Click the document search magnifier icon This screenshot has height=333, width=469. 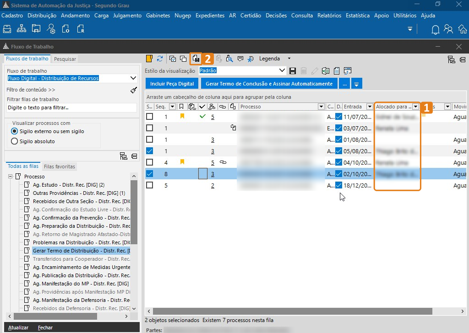pyautogui.click(x=229, y=59)
